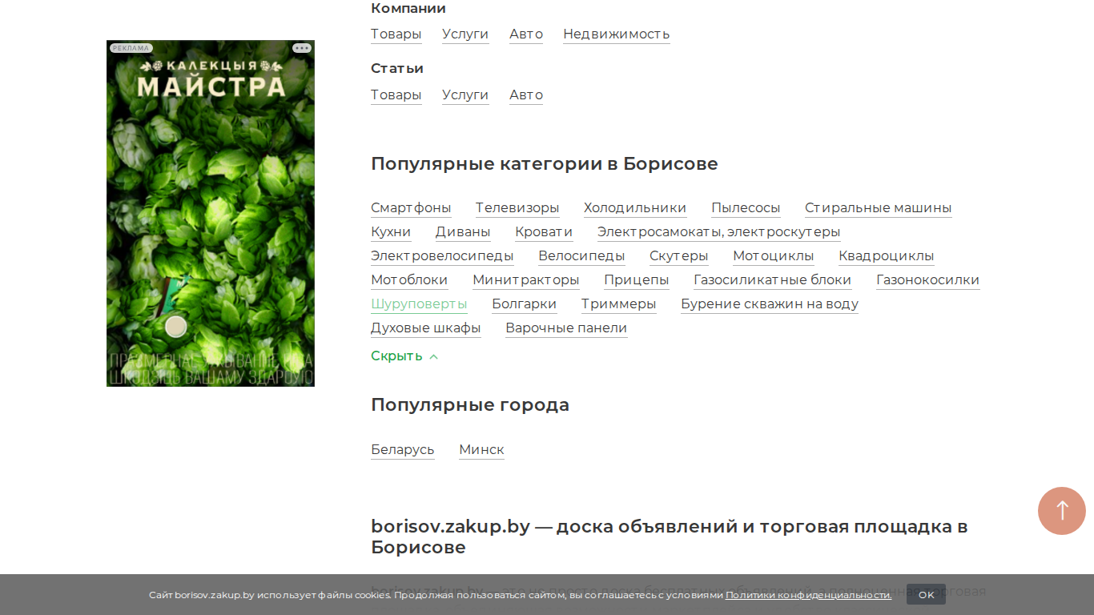Click the Майстра advertisement banner
The height and width of the screenshot is (615, 1094).
pos(211,213)
